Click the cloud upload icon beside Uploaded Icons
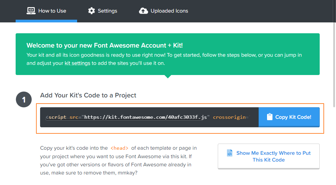 pos(143,11)
